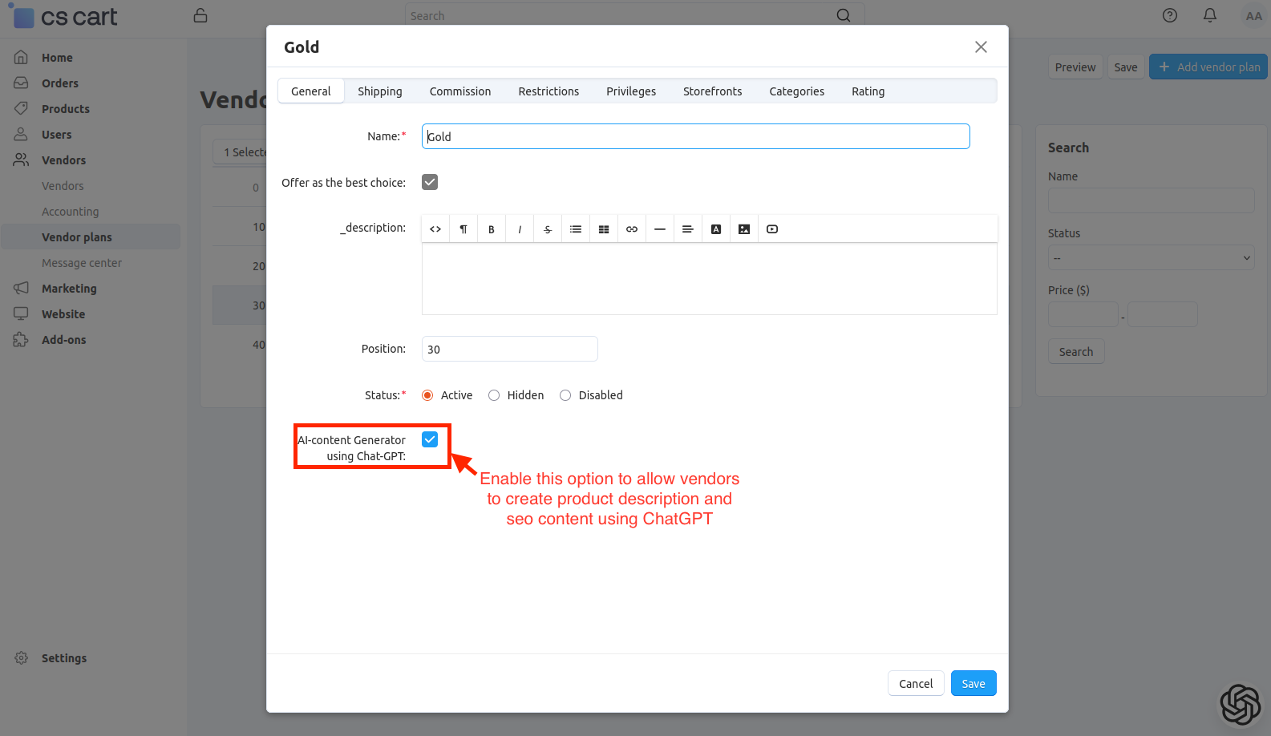Screen dimensions: 1271x736
Task: Open the text alignment options
Action: (688, 229)
